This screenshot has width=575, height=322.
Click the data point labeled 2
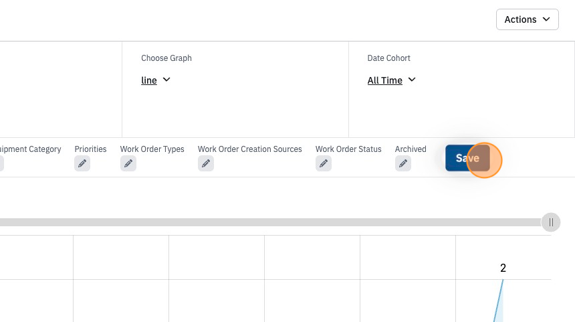(x=503, y=280)
